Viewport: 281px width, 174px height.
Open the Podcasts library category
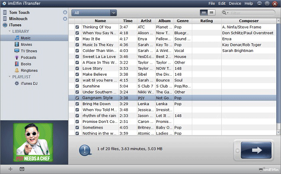pos(28,58)
